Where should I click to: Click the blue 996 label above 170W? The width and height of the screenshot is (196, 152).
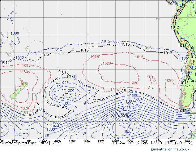[x=45, y=136]
